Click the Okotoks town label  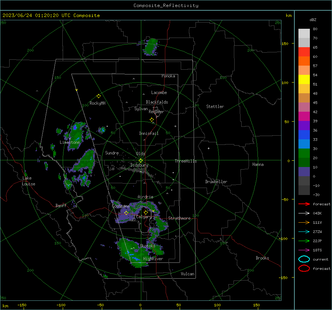tap(148, 246)
